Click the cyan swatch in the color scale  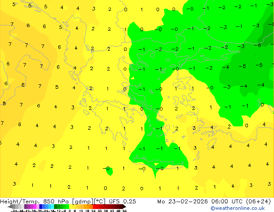pyautogui.click(x=52, y=206)
